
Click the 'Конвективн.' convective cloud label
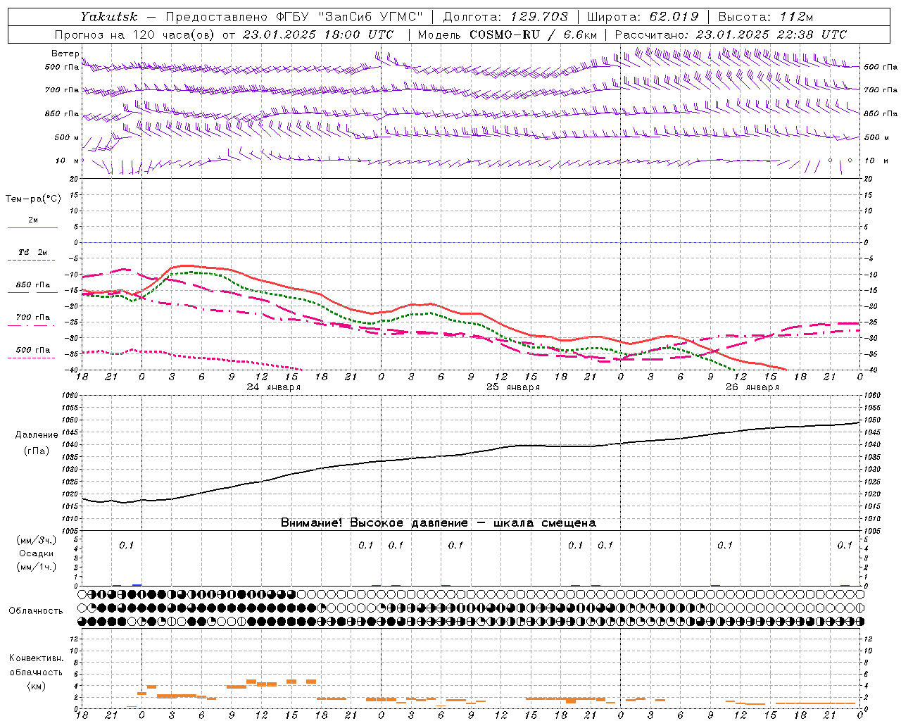click(x=37, y=658)
